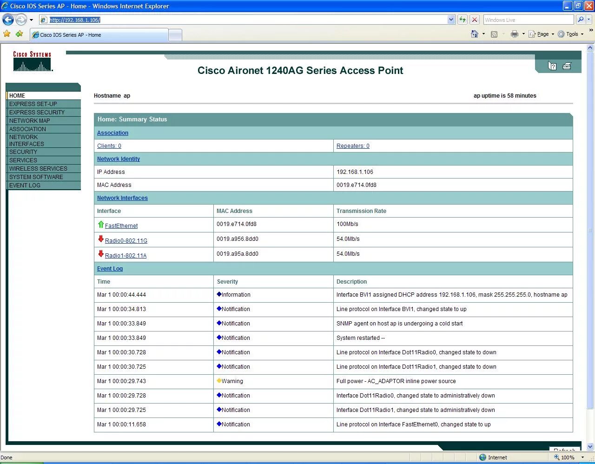595x464 pixels.
Task: Click the Refresh page icon
Action: pos(463,20)
